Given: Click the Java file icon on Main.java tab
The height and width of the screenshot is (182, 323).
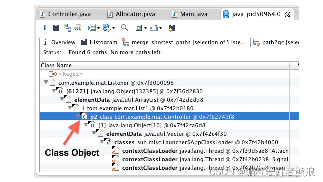Looking at the screenshot, I should [x=174, y=14].
